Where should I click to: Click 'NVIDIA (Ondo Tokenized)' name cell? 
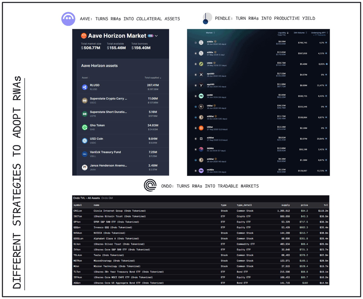pos(109,233)
